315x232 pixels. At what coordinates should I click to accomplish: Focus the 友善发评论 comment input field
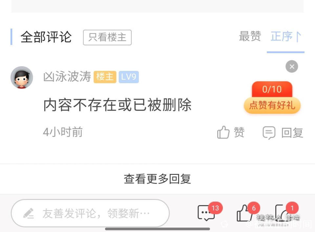(x=90, y=213)
